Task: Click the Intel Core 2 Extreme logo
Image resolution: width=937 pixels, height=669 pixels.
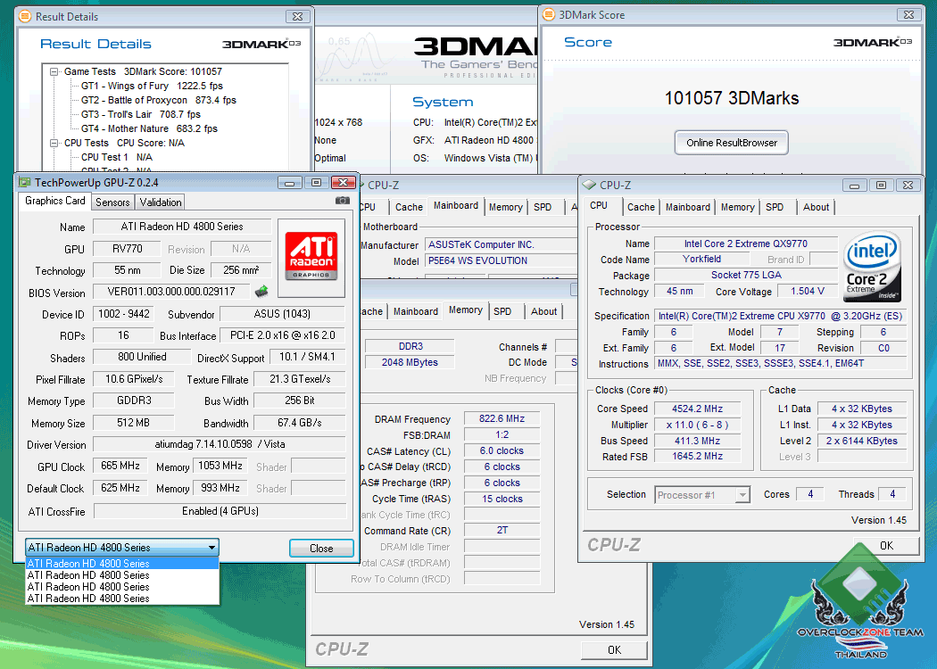Action: pos(873,266)
